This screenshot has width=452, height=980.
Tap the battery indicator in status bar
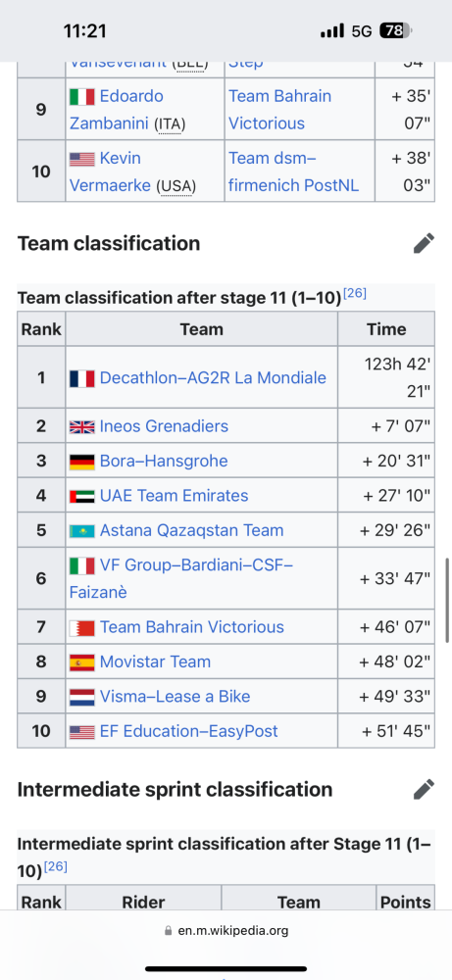point(396,30)
